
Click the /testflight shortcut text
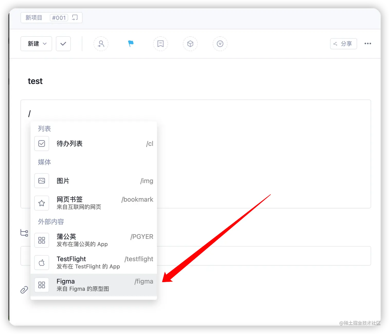coord(139,259)
